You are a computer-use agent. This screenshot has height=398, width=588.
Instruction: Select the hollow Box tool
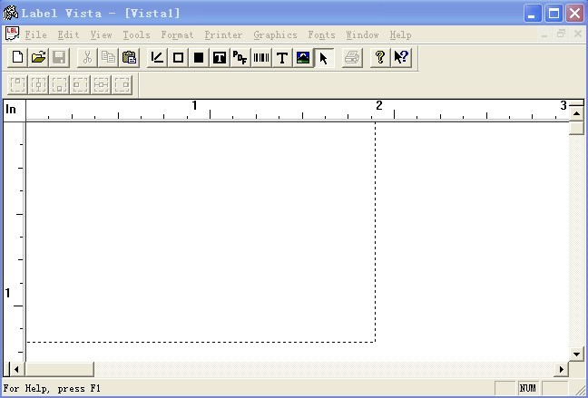178,58
